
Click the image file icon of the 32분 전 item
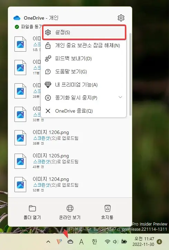pyautogui.click(x=20, y=114)
